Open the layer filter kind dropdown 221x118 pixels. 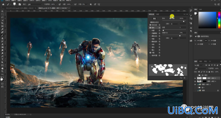pos(199,65)
